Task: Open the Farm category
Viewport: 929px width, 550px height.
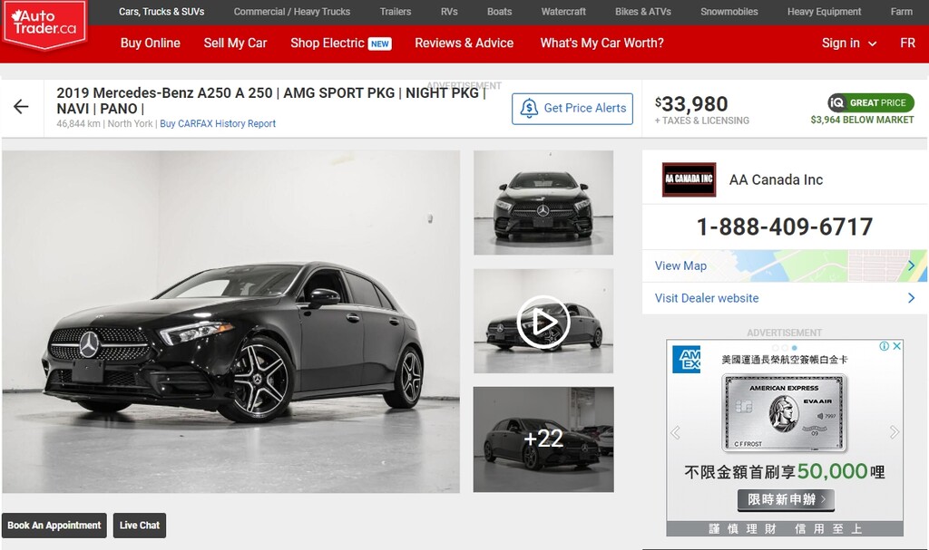Action: coord(901,12)
